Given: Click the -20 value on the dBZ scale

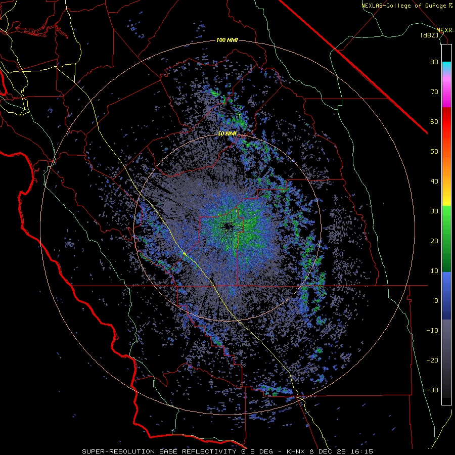Looking at the screenshot, I should click(x=432, y=360).
